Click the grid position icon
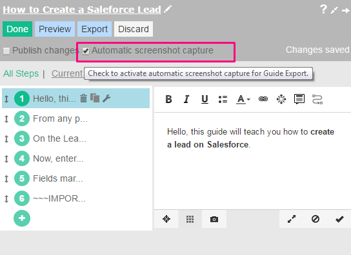This screenshot has height=255, width=351. (x=190, y=219)
